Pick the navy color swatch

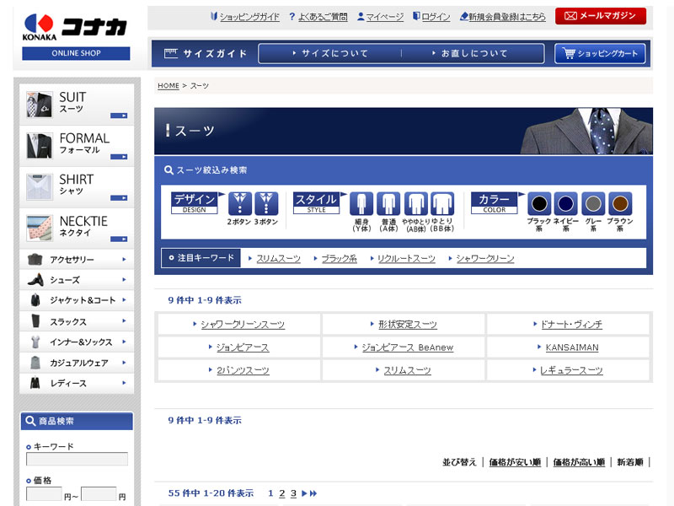(x=565, y=203)
